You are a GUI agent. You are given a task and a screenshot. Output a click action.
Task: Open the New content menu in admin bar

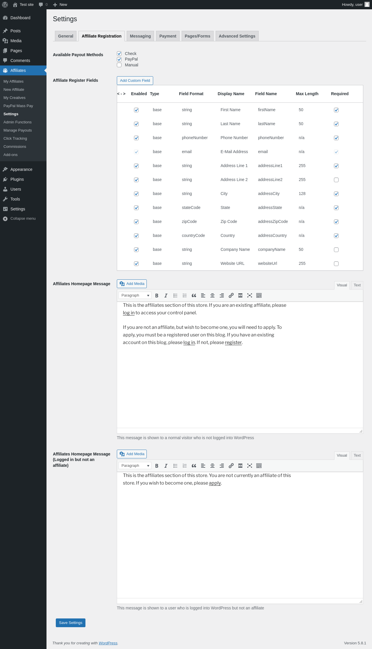[x=60, y=5]
